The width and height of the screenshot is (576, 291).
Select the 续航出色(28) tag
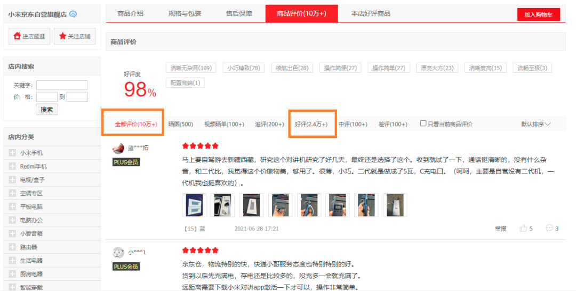292,68
